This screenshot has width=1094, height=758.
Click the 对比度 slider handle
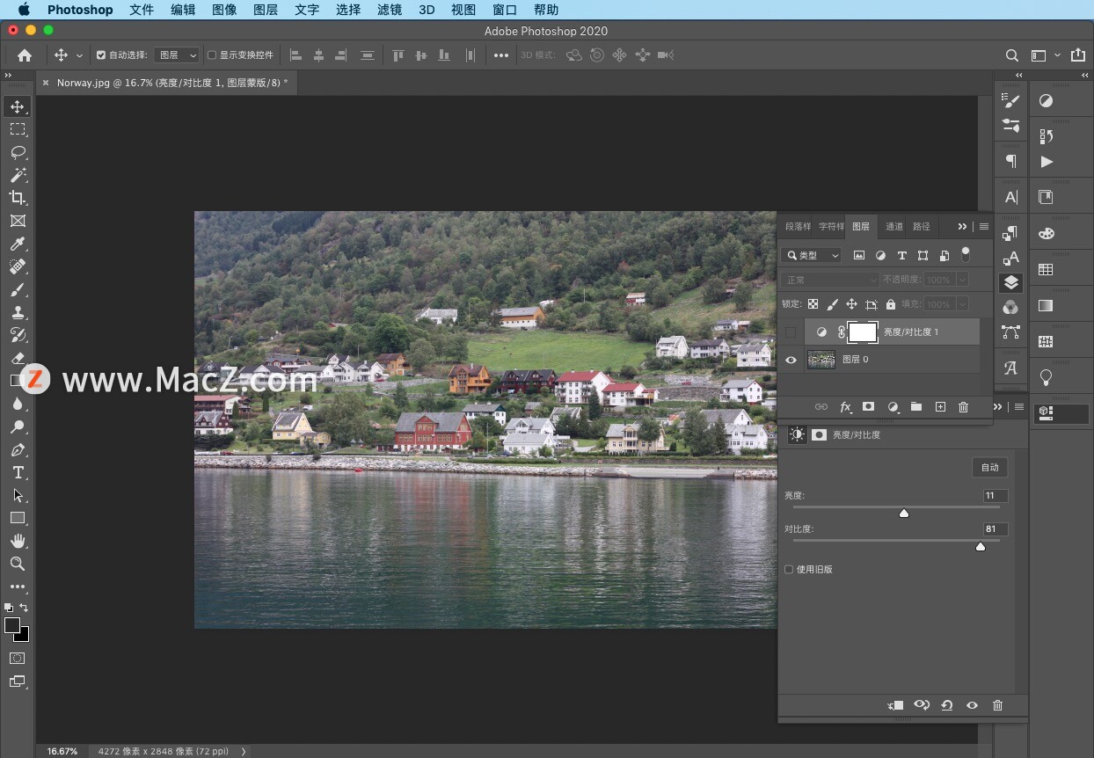(981, 547)
